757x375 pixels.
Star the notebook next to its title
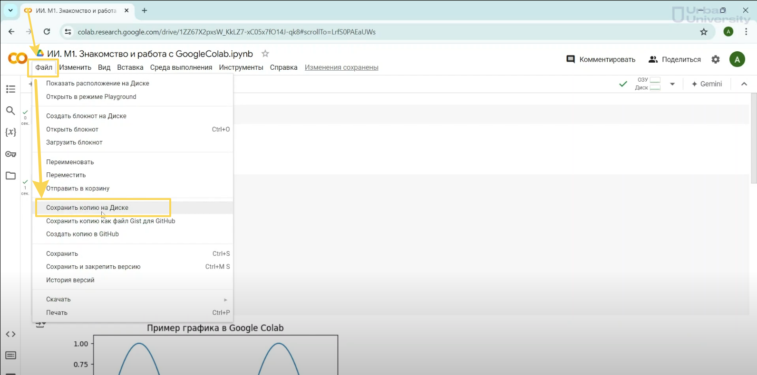[265, 54]
